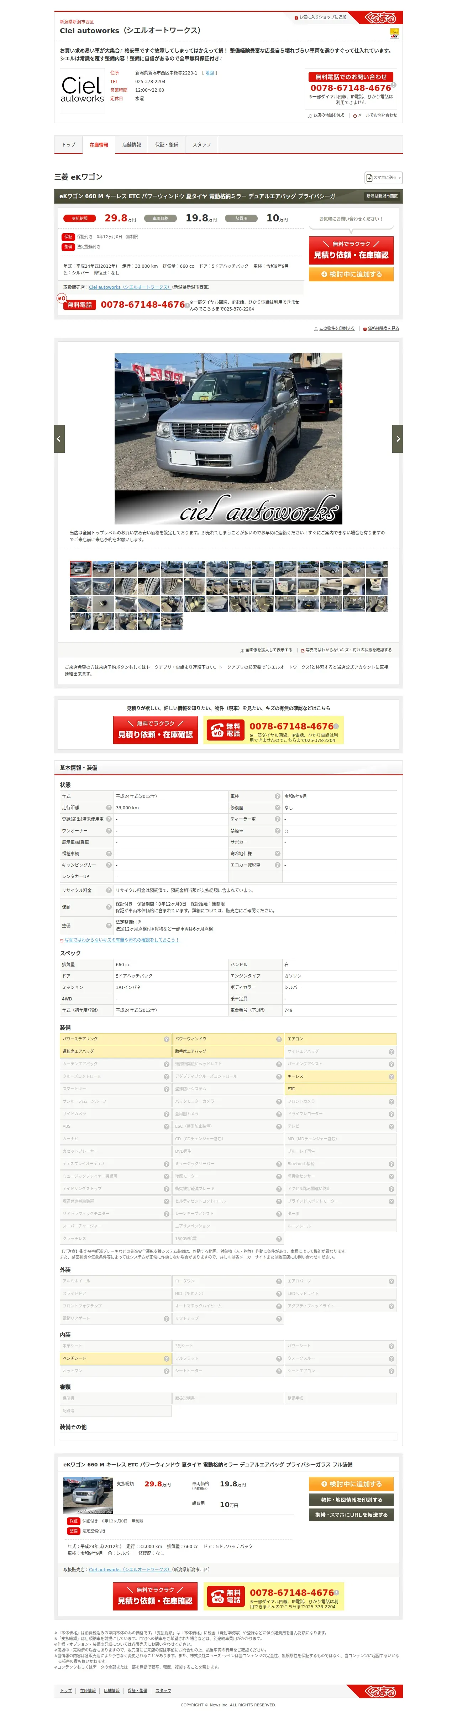Click help icon beside 車検 row

[x=278, y=796]
